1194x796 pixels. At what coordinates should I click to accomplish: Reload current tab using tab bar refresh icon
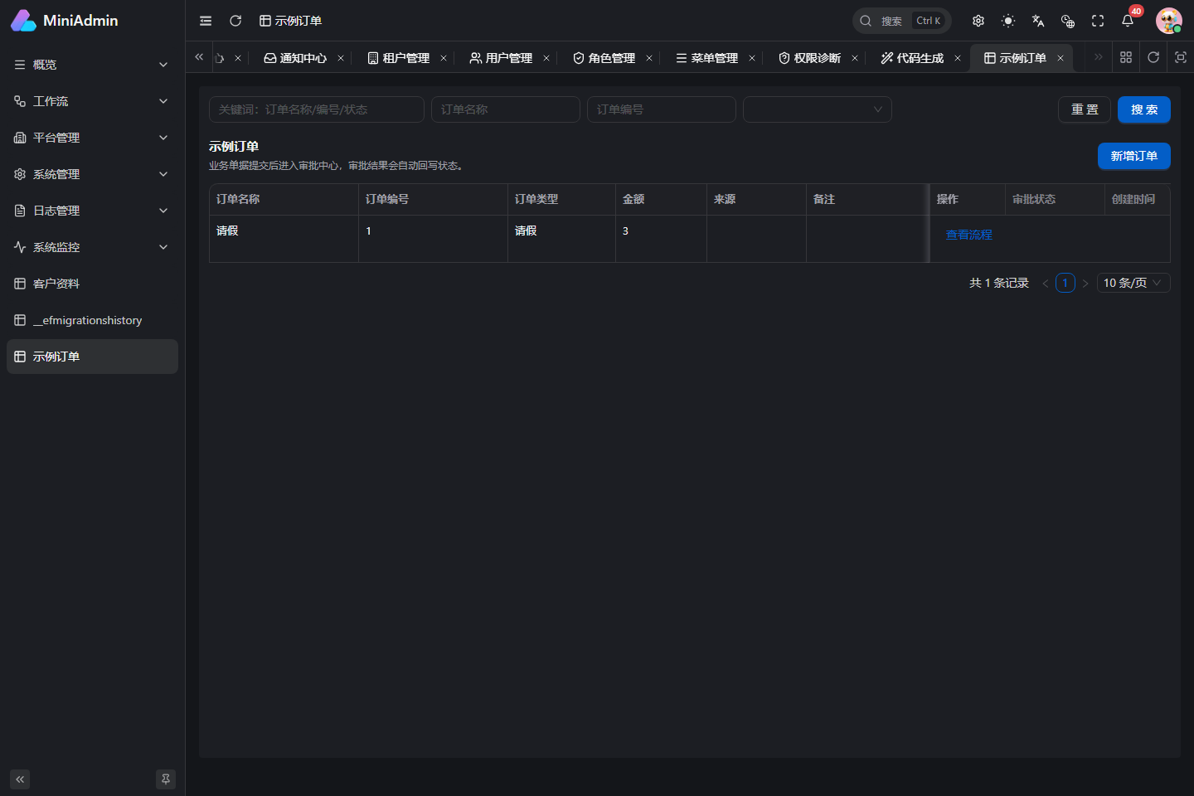pos(1153,57)
